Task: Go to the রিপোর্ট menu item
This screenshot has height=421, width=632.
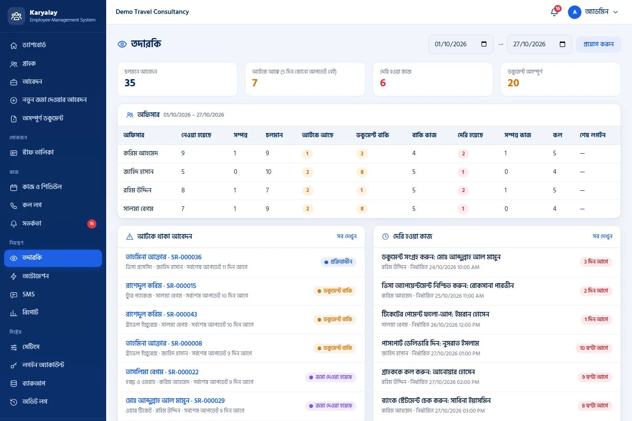Action: click(x=53, y=312)
